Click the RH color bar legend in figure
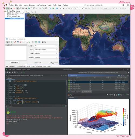The width and height of the screenshot is (135, 139). (x=124, y=117)
